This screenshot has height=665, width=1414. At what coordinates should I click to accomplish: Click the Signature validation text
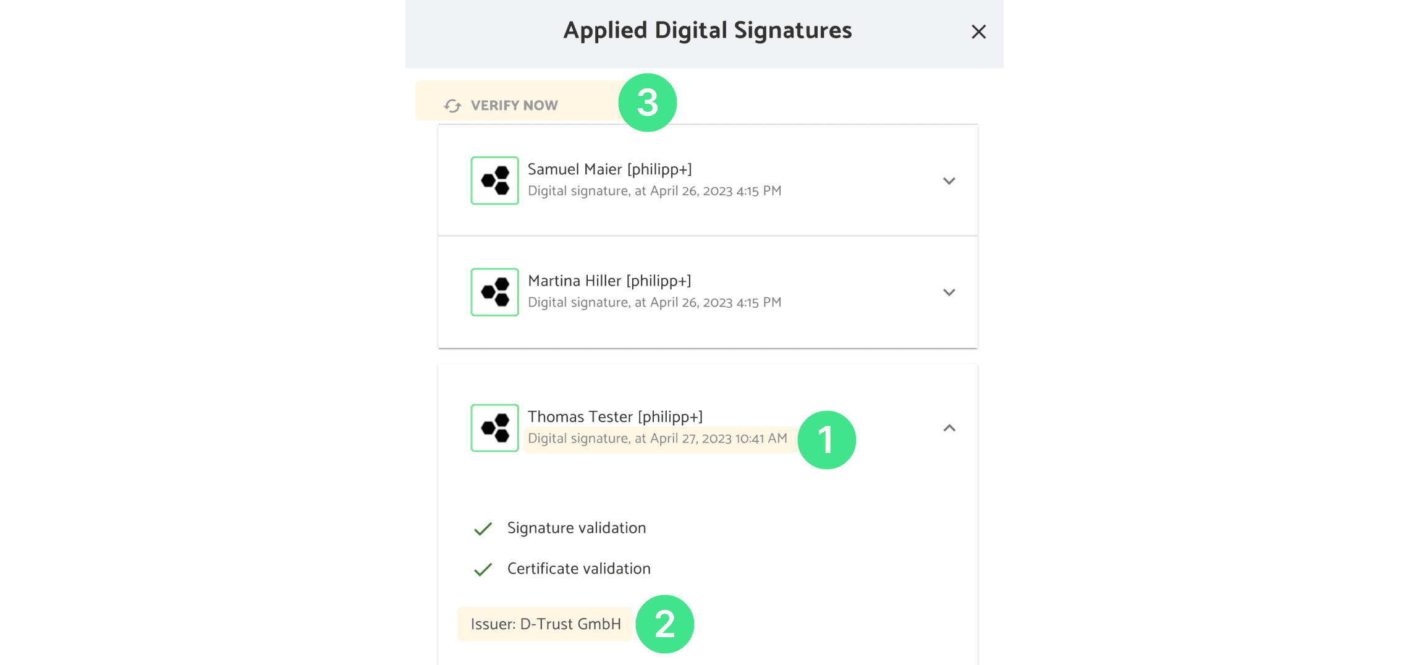pos(577,528)
